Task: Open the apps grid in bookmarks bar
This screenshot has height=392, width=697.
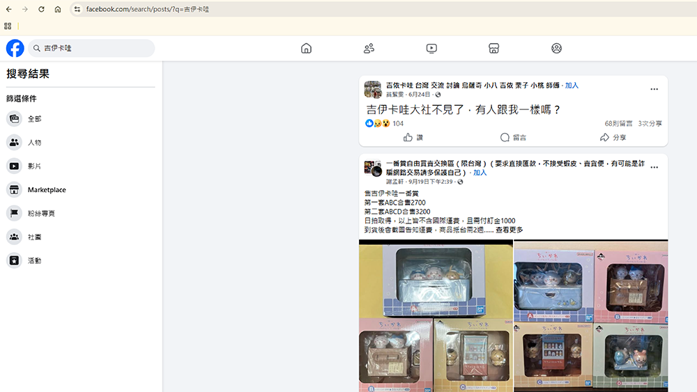Action: (8, 26)
